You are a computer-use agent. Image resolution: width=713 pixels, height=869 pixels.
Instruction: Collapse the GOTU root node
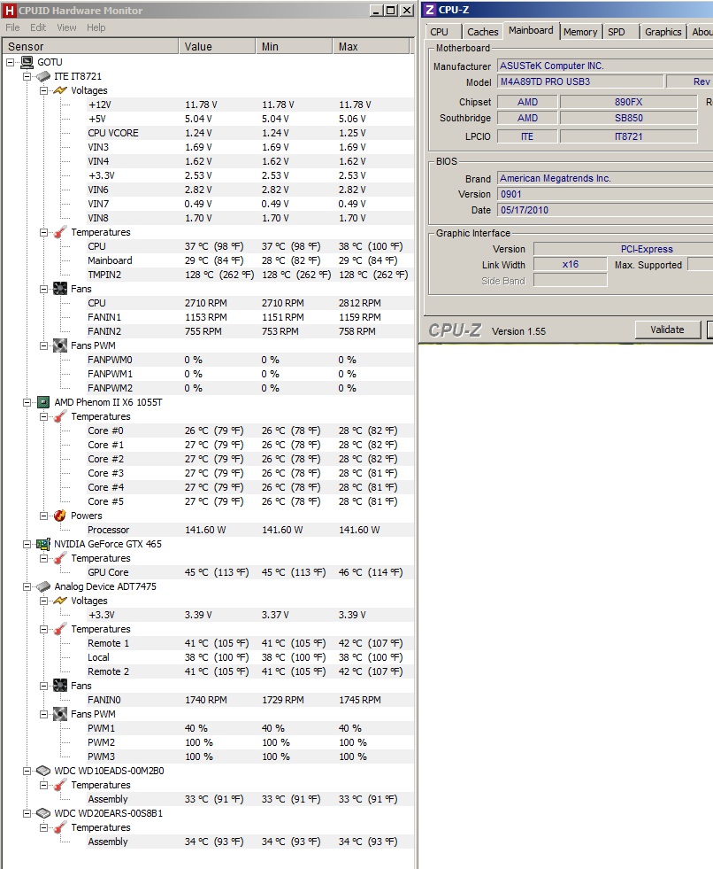[x=10, y=62]
